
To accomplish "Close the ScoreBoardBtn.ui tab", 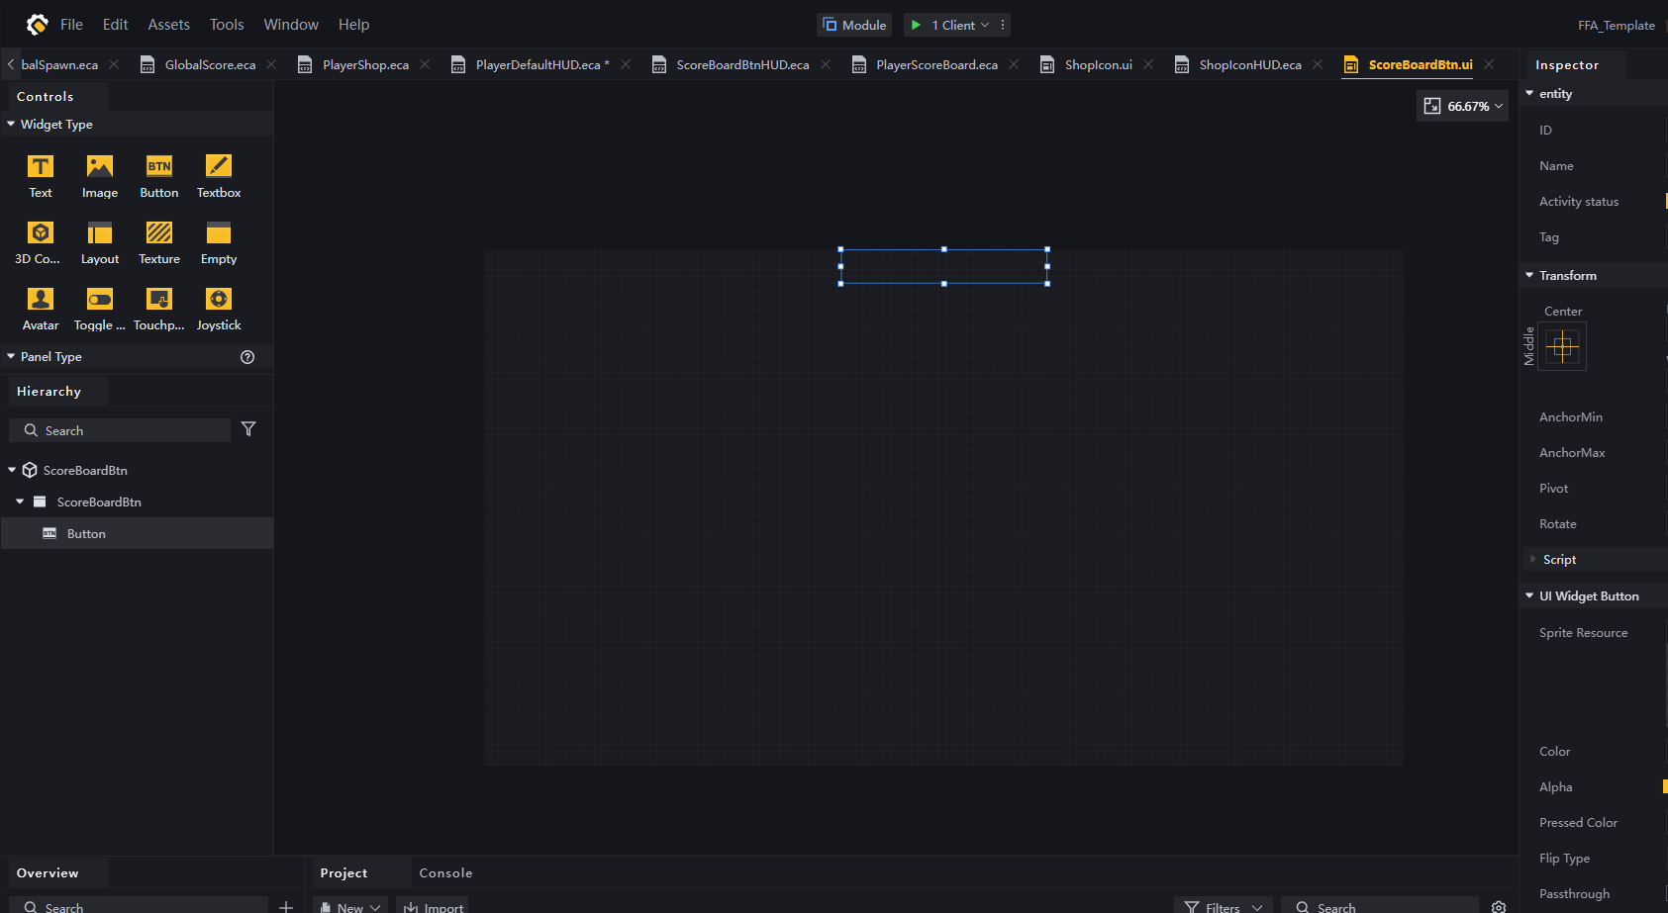I will (1489, 64).
